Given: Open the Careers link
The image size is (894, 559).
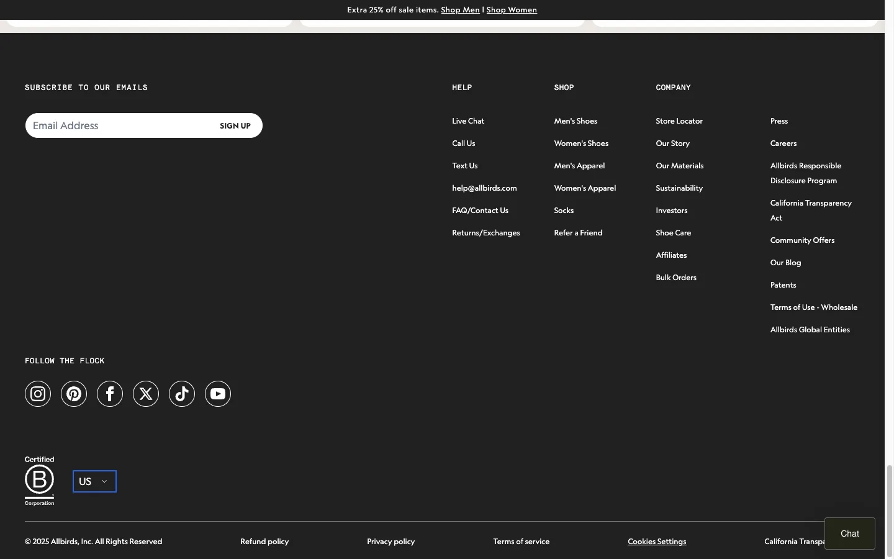Looking at the screenshot, I should (783, 143).
